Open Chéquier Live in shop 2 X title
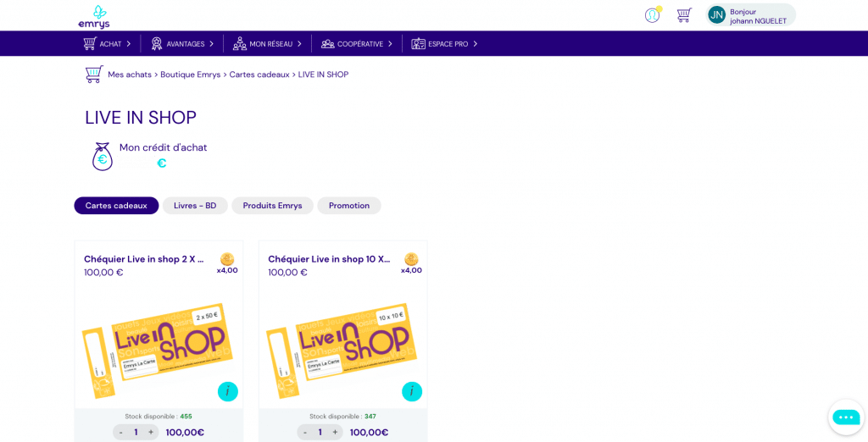 click(144, 259)
